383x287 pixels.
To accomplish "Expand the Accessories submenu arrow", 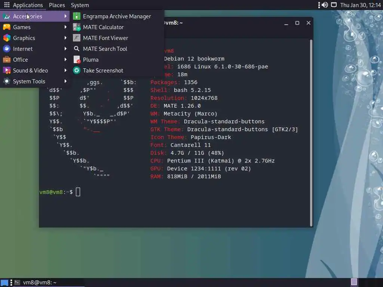I will [65, 16].
